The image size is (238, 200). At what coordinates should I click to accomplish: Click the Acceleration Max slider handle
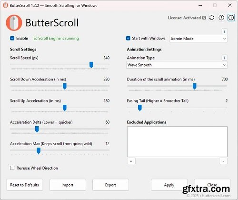(x=39, y=150)
